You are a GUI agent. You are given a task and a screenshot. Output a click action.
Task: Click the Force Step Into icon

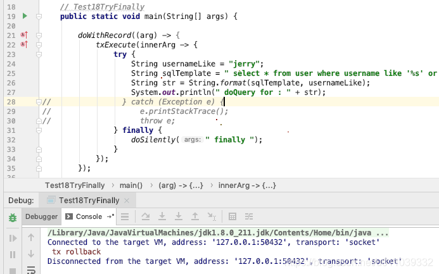(179, 216)
